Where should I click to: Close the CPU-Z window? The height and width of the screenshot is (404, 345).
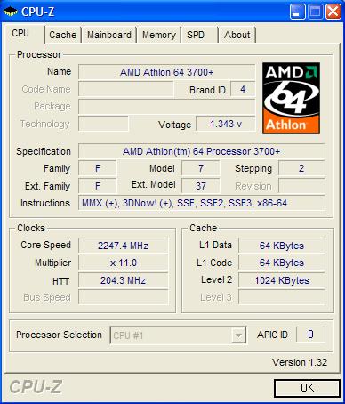point(333,12)
